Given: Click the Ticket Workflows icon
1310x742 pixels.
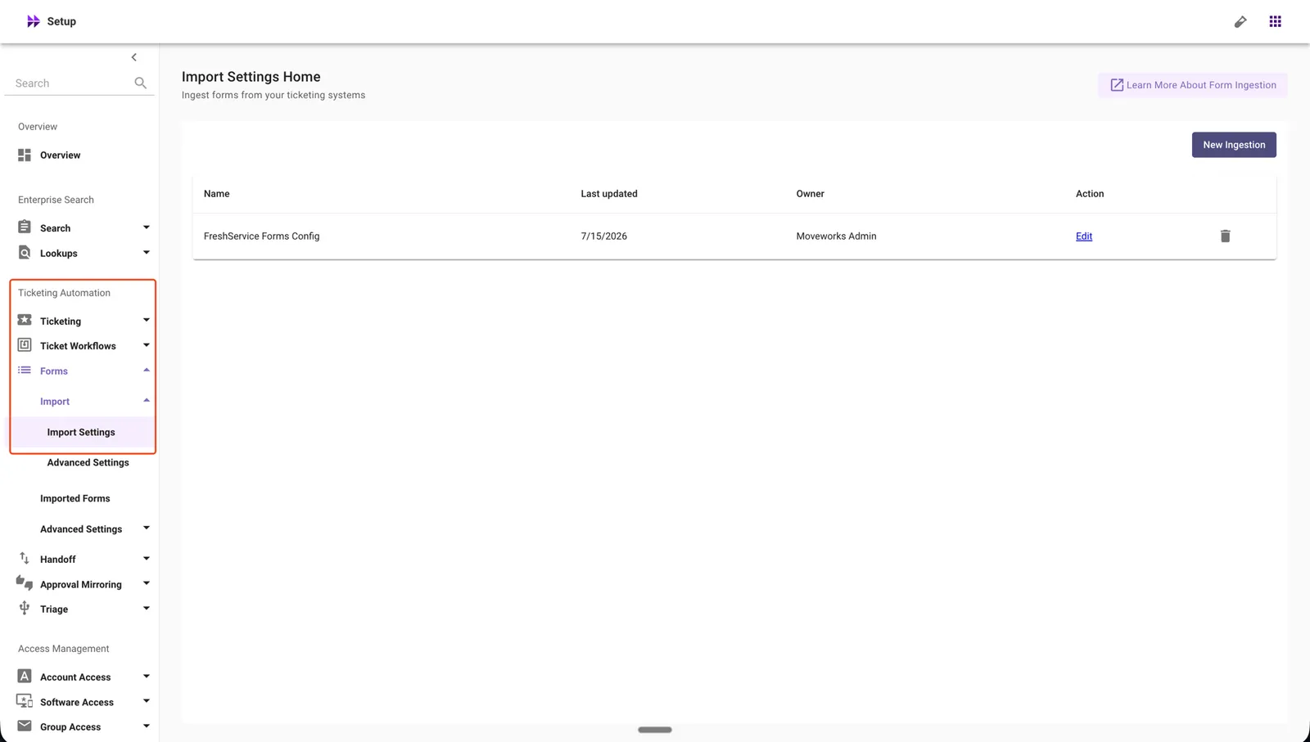Looking at the screenshot, I should [25, 345].
